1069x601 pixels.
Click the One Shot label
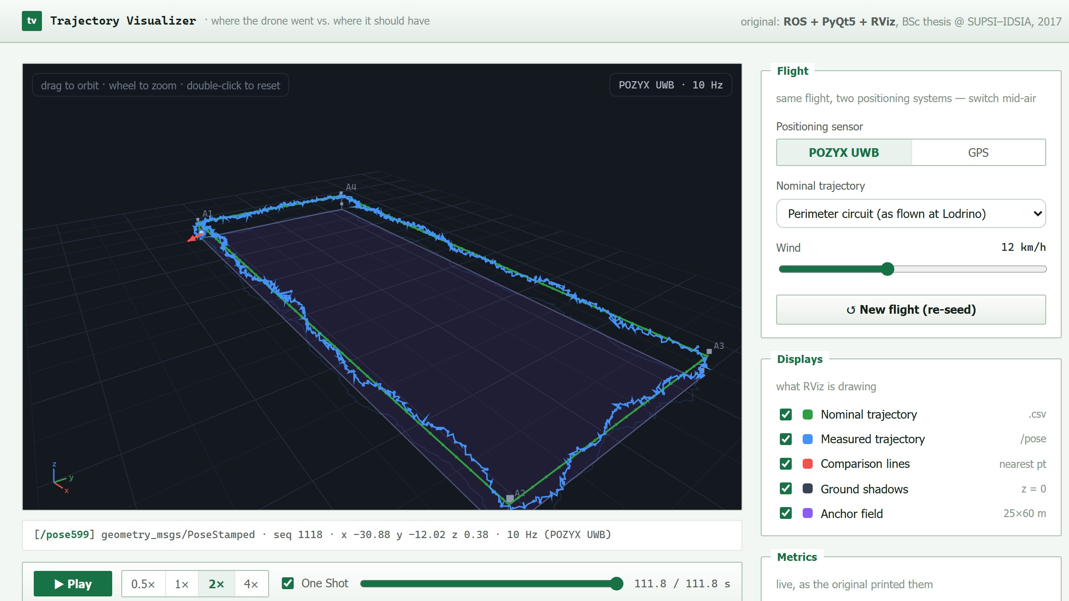pyautogui.click(x=325, y=583)
